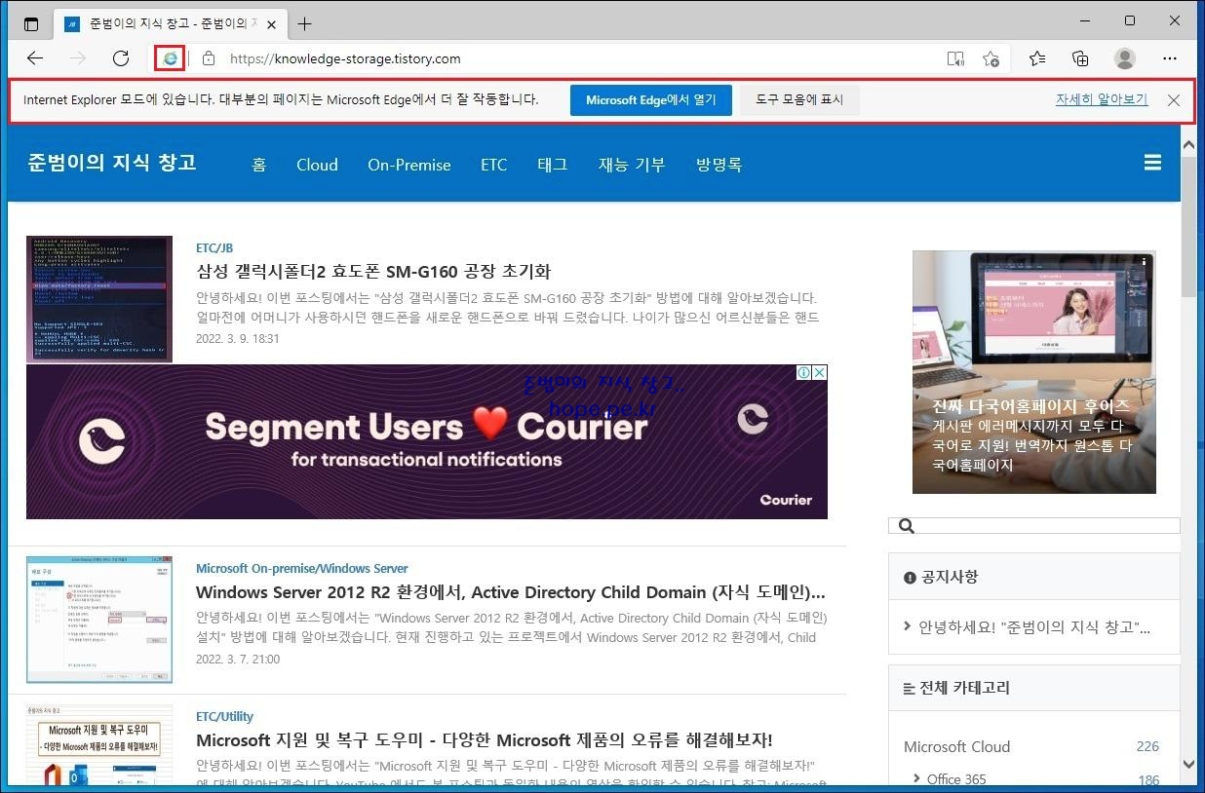Dismiss the Internet Explorer mode info bar
1205x793 pixels.
tap(1174, 99)
